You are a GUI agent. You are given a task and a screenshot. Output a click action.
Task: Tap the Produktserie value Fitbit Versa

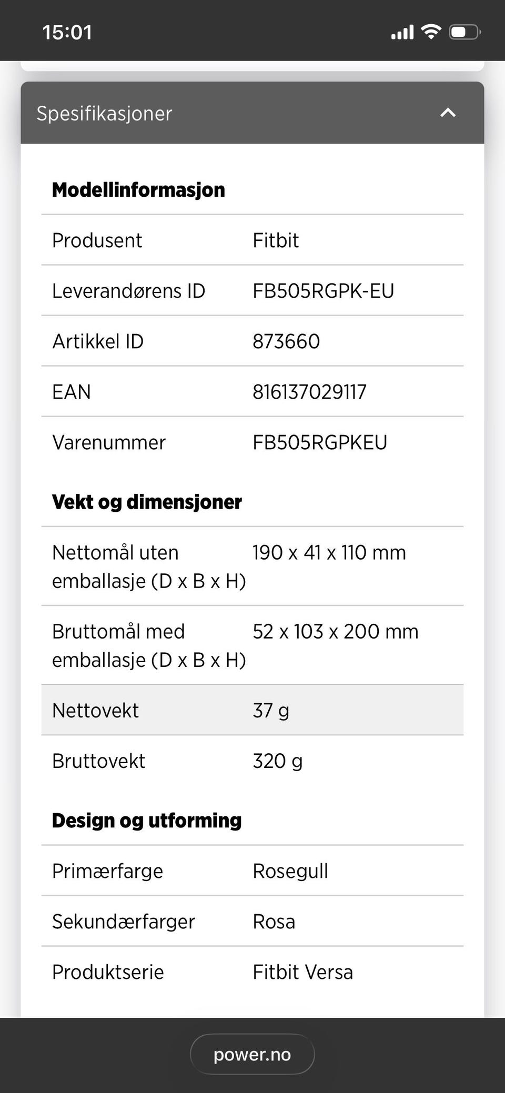coord(302,972)
